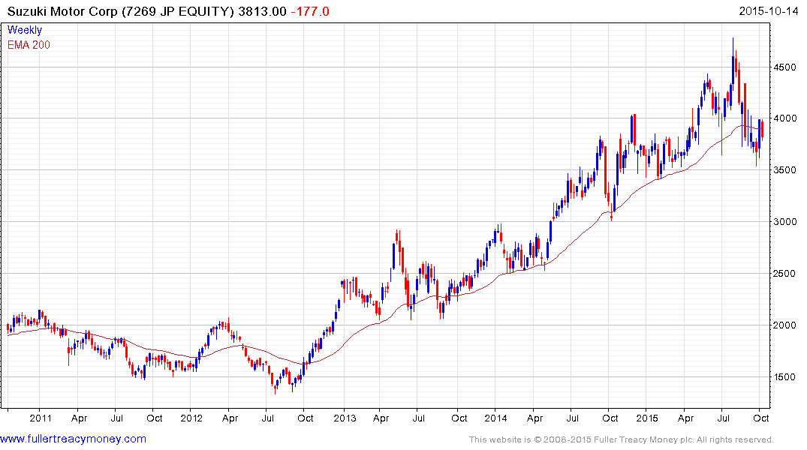The height and width of the screenshot is (450, 807).
Task: Click the copyright notice text
Action: [622, 439]
